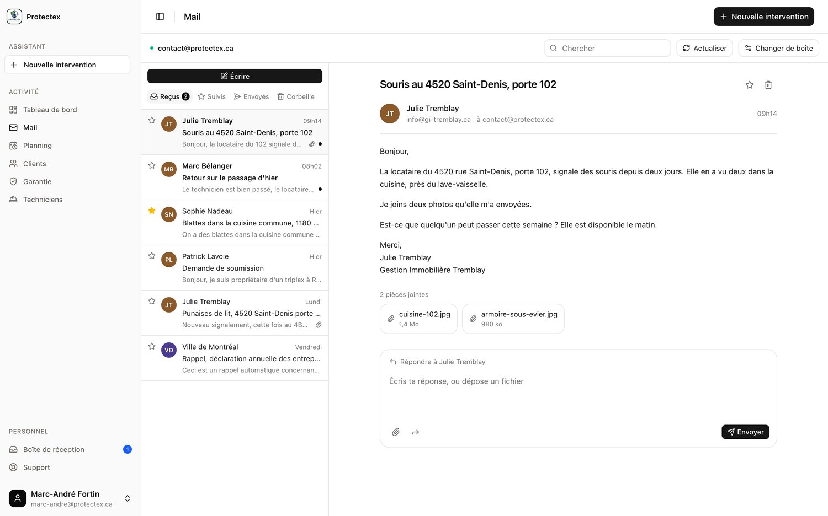Toggle star on Marc Bélanger email
The image size is (828, 516).
tap(152, 165)
